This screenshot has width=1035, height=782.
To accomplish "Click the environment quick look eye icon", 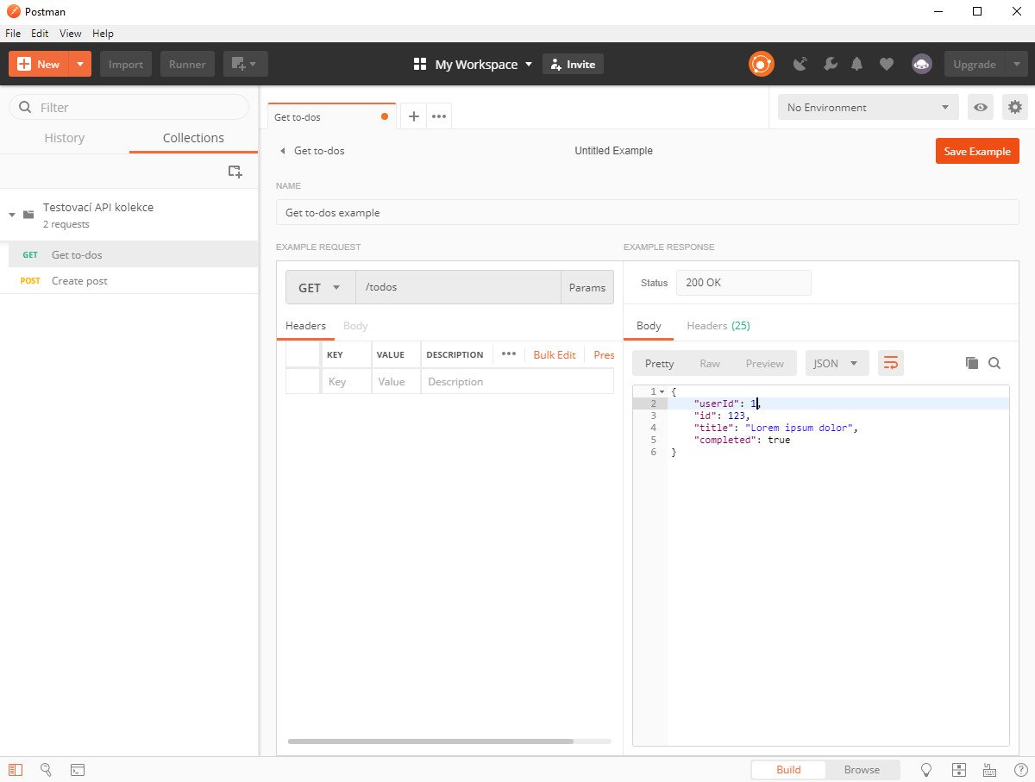I will pyautogui.click(x=981, y=108).
